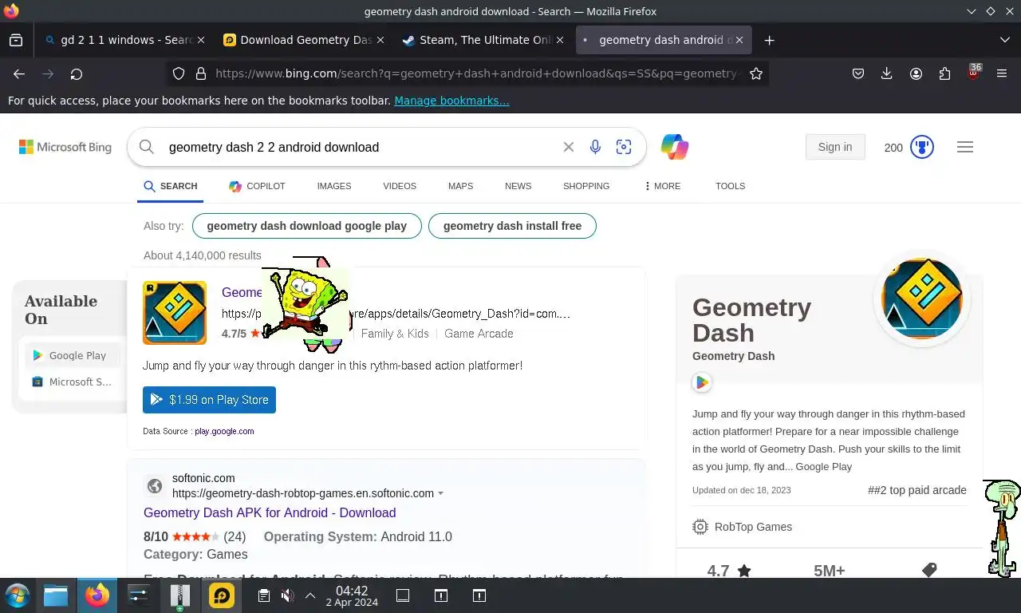Open Extensions puzzle icon

point(944,73)
